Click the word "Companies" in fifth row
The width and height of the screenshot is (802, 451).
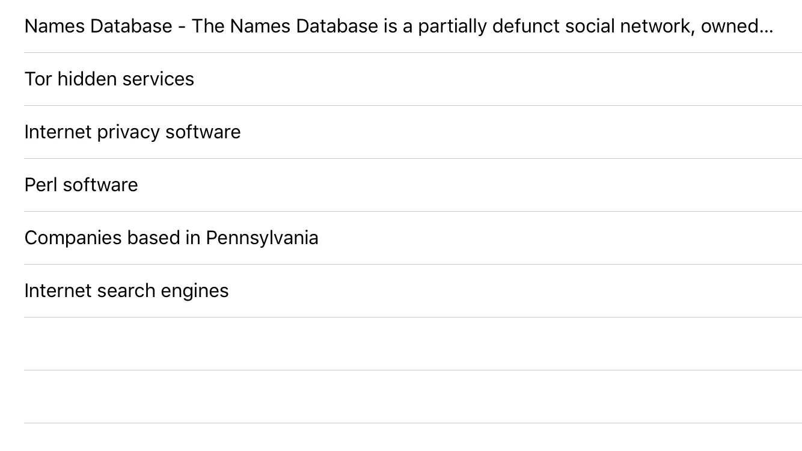73,238
